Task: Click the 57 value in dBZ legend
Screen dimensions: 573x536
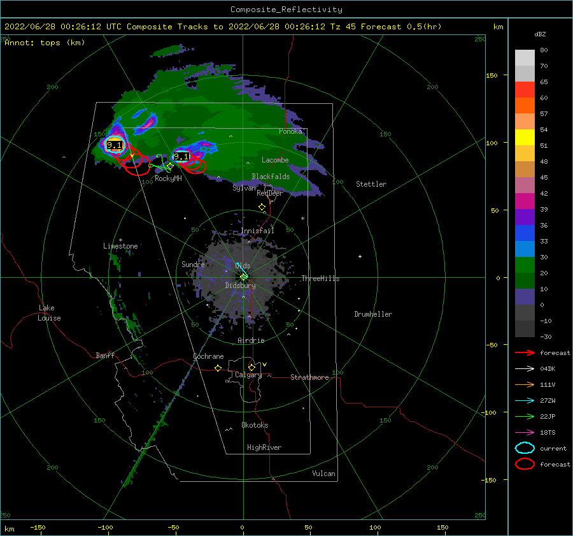Action: [x=544, y=114]
